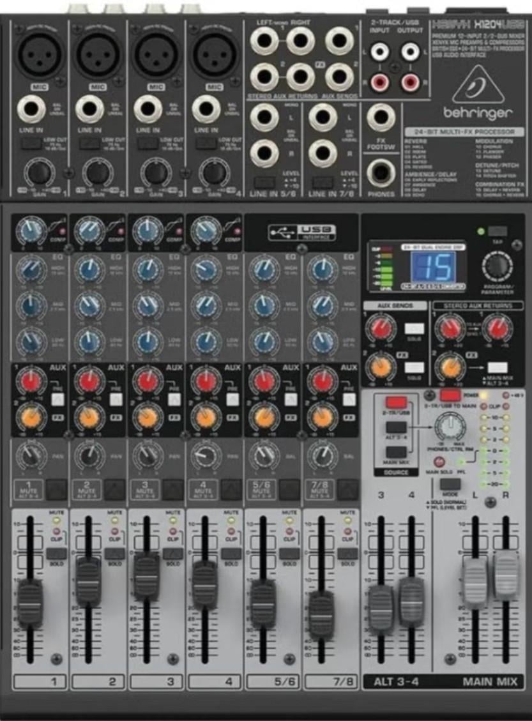Toggle channel 4 LOW CUT switch
The height and width of the screenshot is (721, 532).
206,143
